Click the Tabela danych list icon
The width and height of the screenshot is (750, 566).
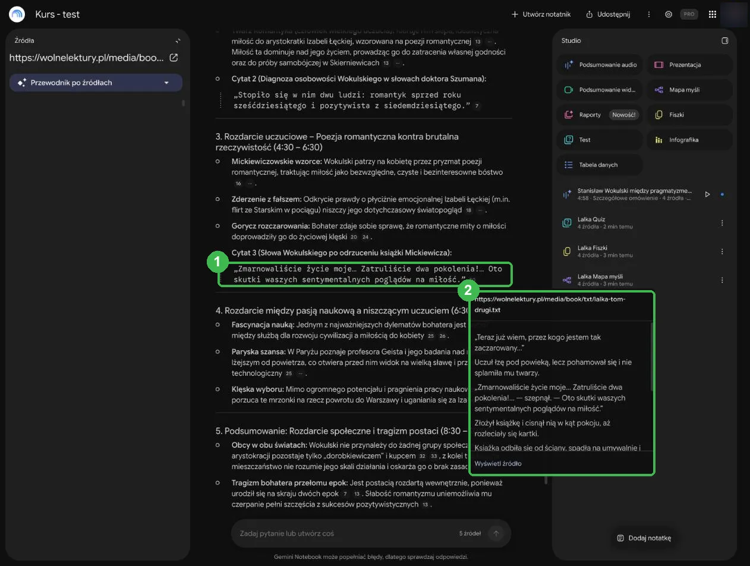pyautogui.click(x=568, y=165)
